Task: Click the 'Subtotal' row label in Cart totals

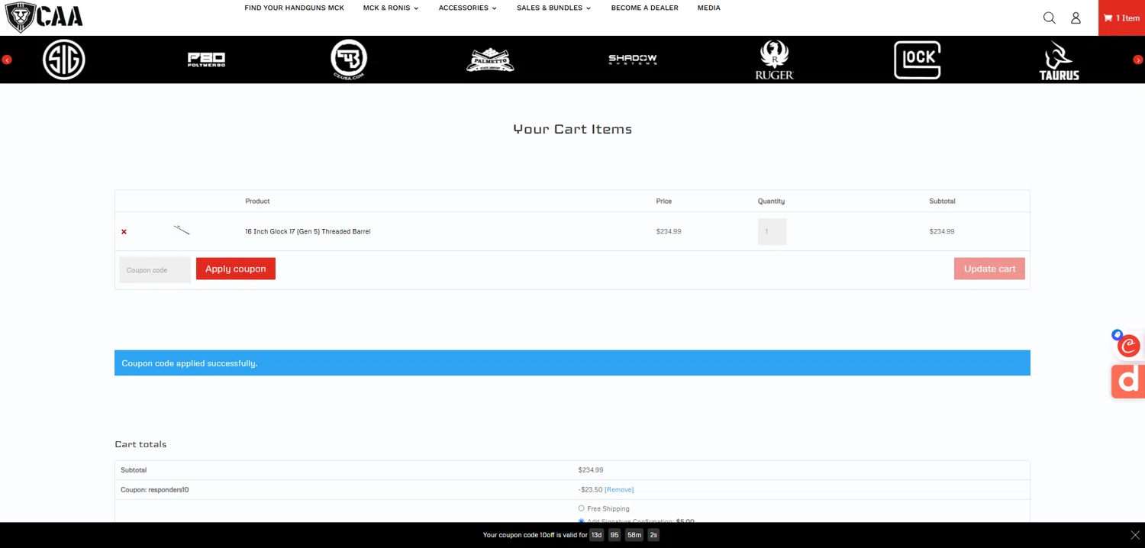Action: point(134,470)
